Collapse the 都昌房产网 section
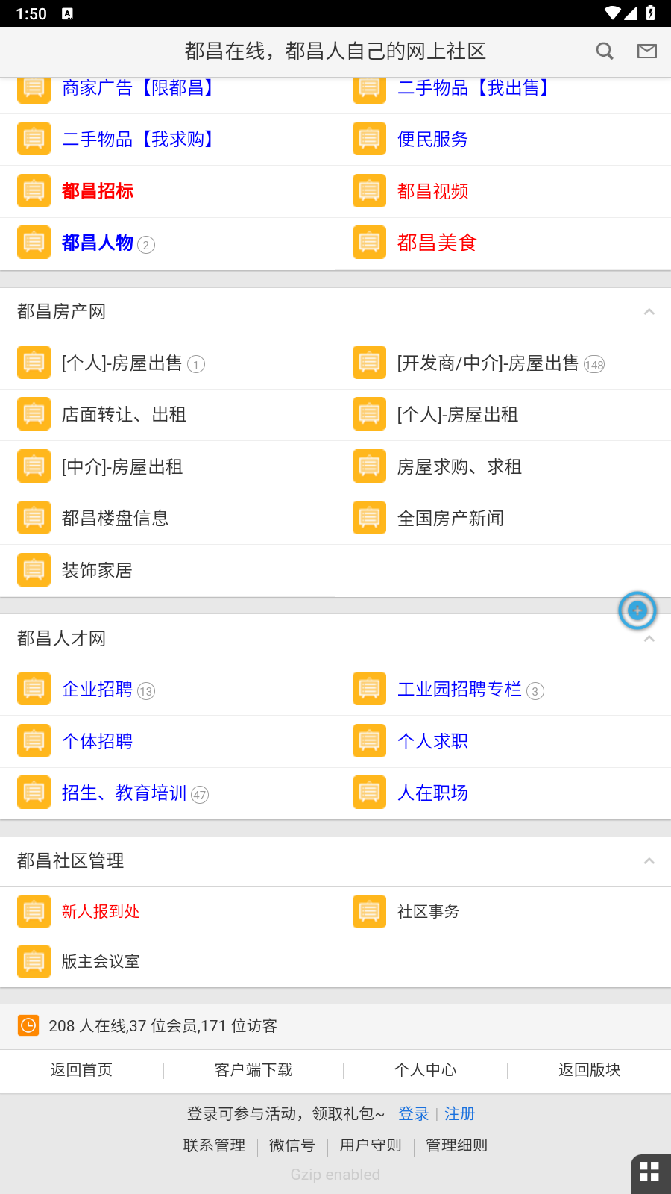Viewport: 671px width, 1194px height. click(x=649, y=312)
